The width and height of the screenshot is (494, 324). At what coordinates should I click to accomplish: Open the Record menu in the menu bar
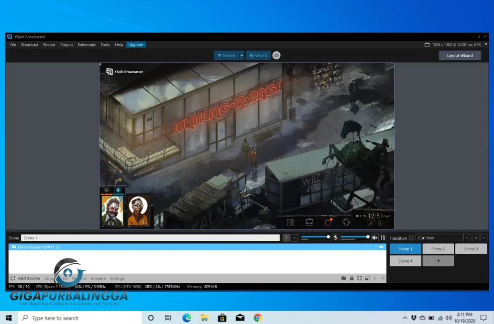point(49,45)
